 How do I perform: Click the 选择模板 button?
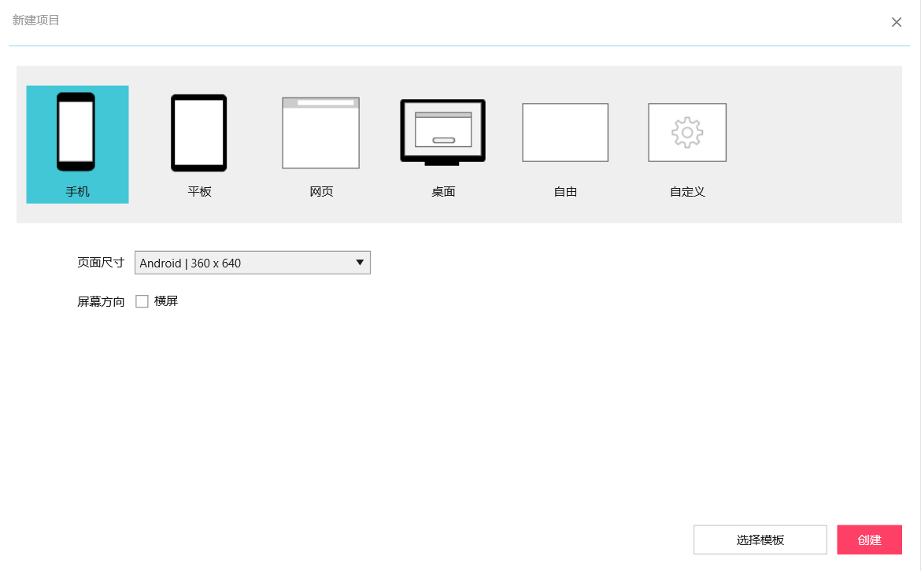[760, 540]
